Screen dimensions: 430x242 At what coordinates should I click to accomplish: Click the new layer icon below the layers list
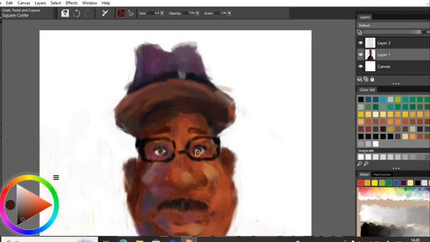[x=360, y=79]
